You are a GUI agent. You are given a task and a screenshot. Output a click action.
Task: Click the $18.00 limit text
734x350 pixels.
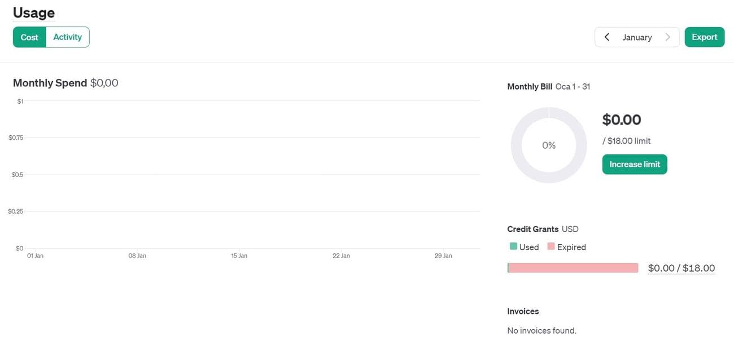(x=627, y=140)
